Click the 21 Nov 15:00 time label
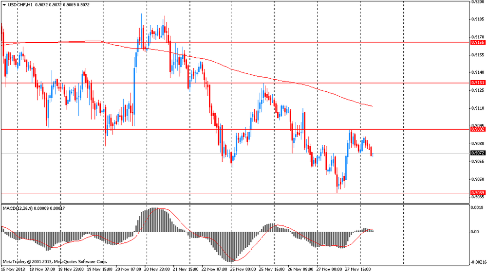The image size is (487, 273). pyautogui.click(x=186, y=269)
